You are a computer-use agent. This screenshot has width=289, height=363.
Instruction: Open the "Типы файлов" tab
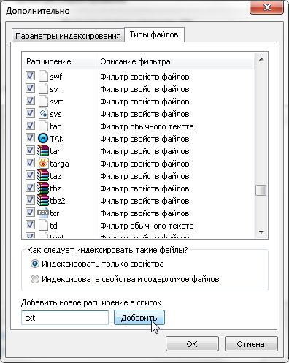pos(154,34)
